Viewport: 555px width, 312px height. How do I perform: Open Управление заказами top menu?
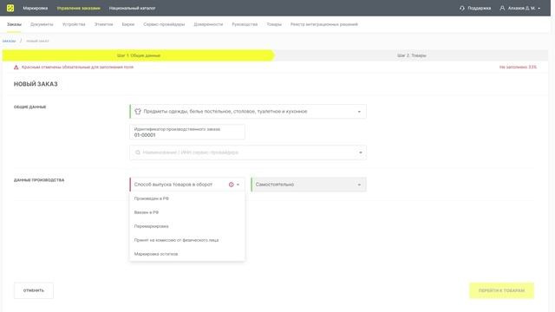pyautogui.click(x=79, y=8)
